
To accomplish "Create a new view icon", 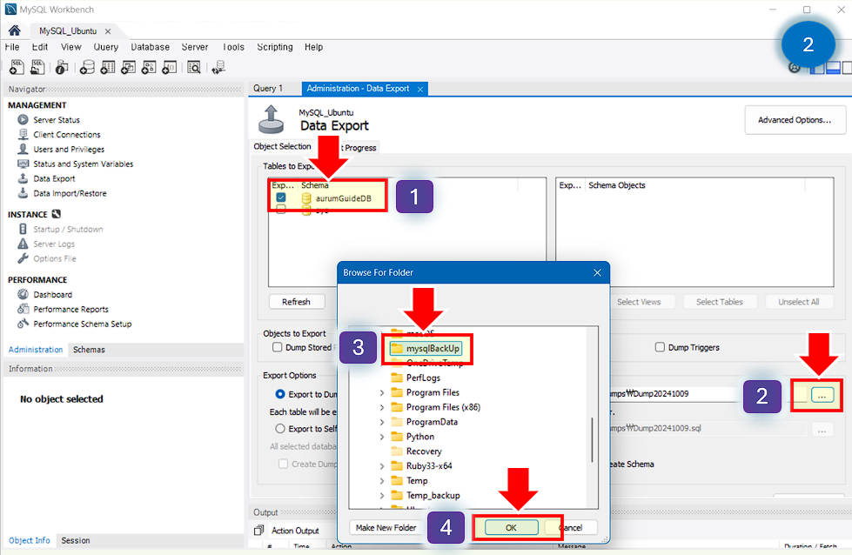I will 128,67.
